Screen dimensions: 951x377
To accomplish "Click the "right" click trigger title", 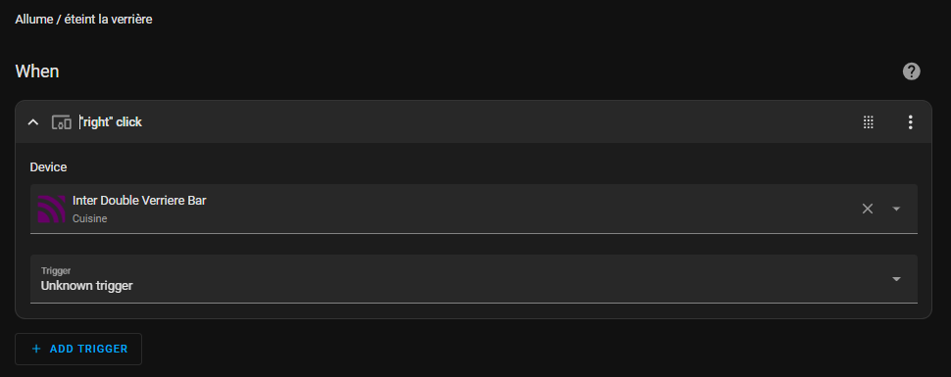I will tap(111, 122).
